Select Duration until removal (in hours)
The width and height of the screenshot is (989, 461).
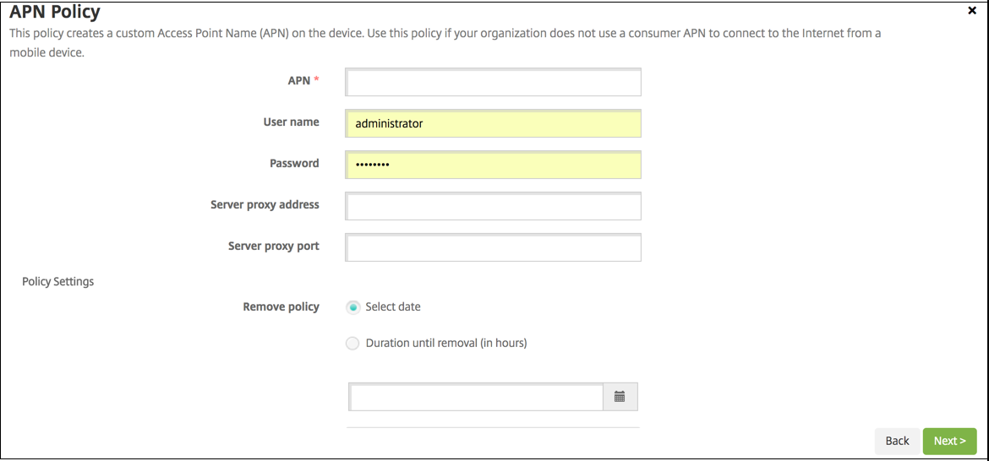click(x=353, y=344)
